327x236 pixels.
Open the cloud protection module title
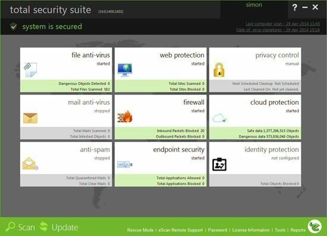pyautogui.click(x=275, y=102)
